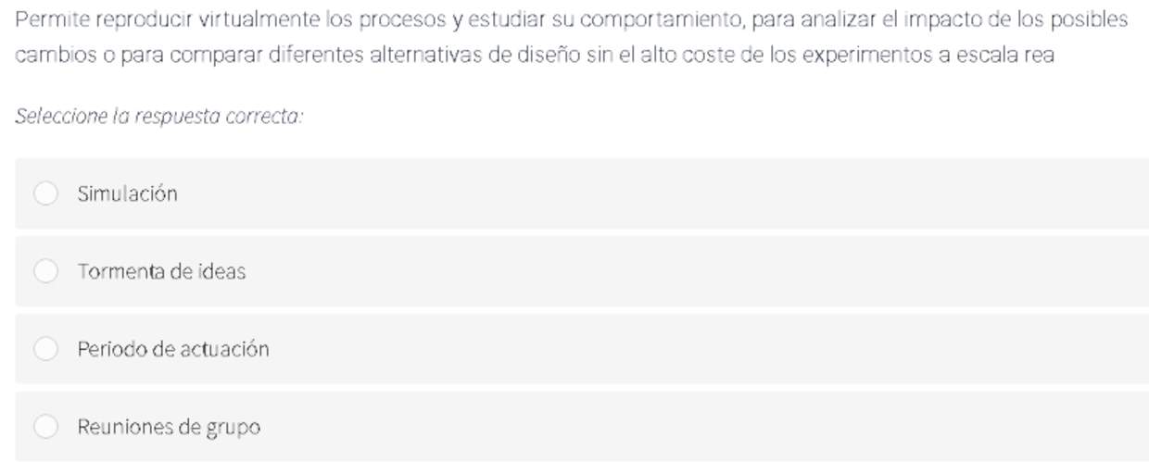Click the "Tormenta de ideas" label text
The width and height of the screenshot is (1149, 462).
tap(161, 271)
